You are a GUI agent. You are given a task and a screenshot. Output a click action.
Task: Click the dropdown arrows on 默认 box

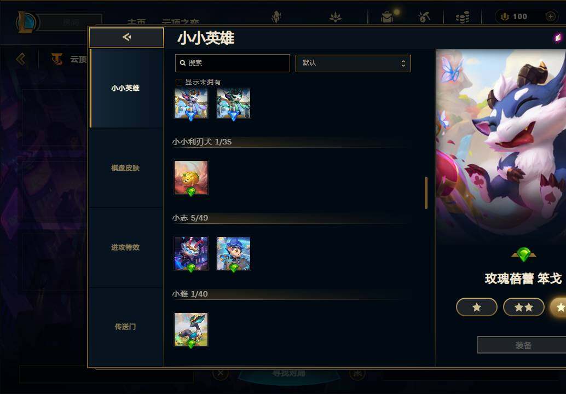[403, 63]
